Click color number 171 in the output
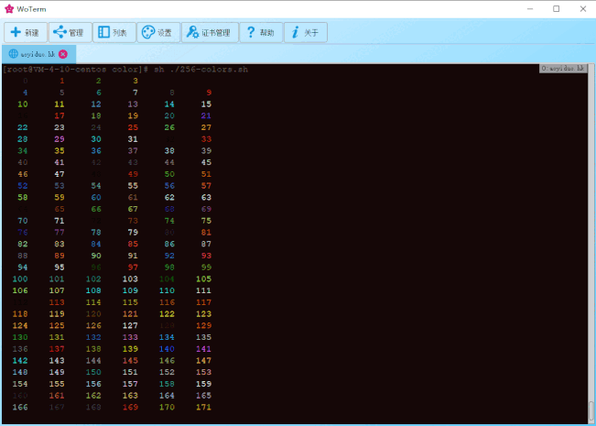 click(x=203, y=407)
